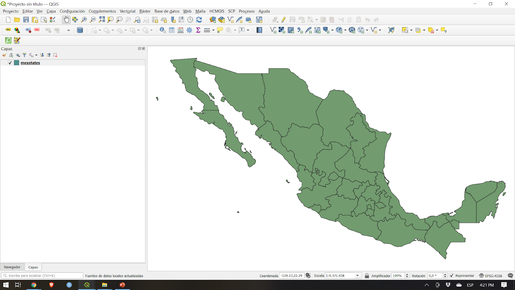Open the Processing Toolbox gear icon
The width and height of the screenshot is (515, 290).
click(189, 30)
